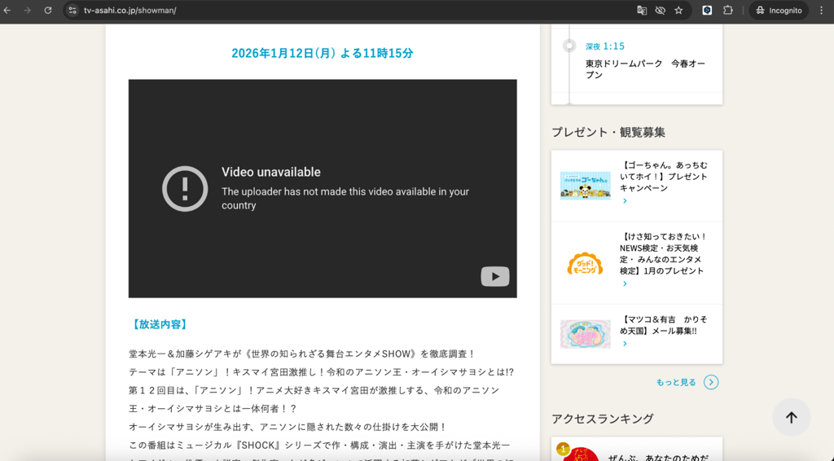This screenshot has height=461, width=834.
Task: Click the 深夜 1:15 time text
Action: [605, 46]
